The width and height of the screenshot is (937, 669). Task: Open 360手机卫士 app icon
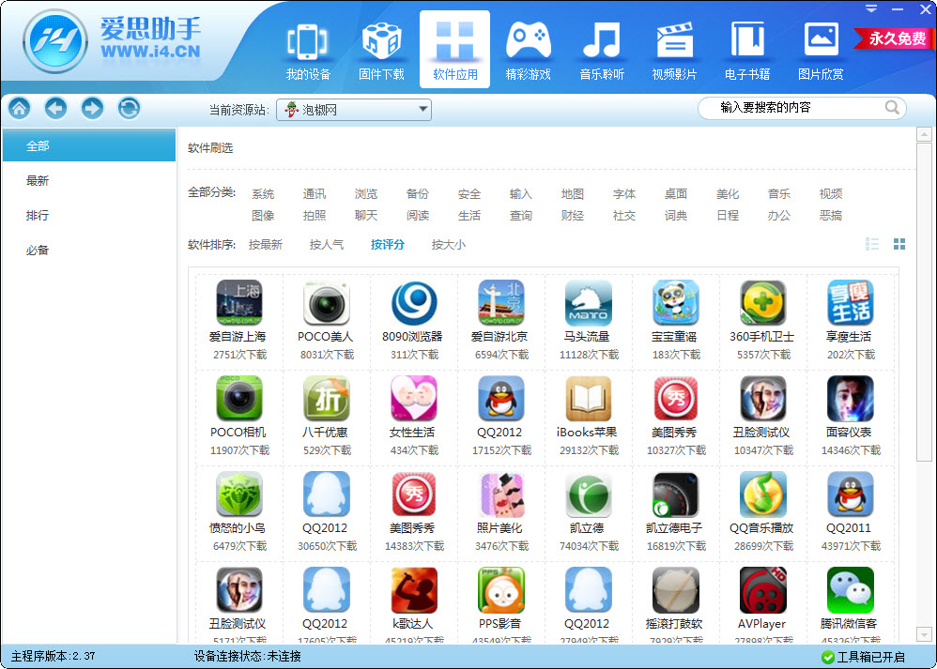click(x=763, y=303)
